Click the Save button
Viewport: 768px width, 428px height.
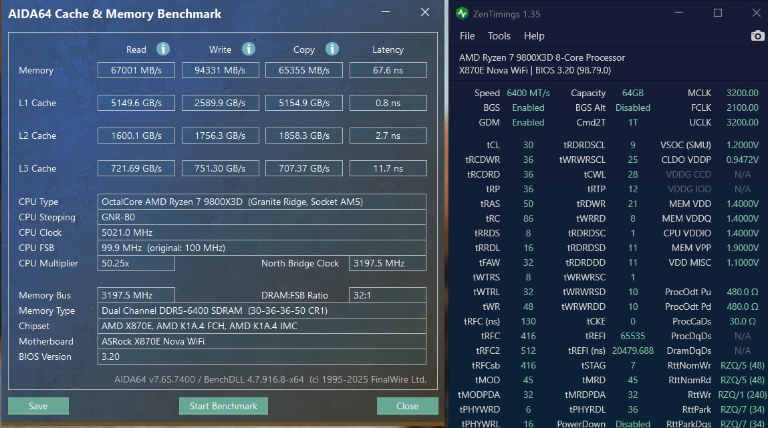point(38,406)
